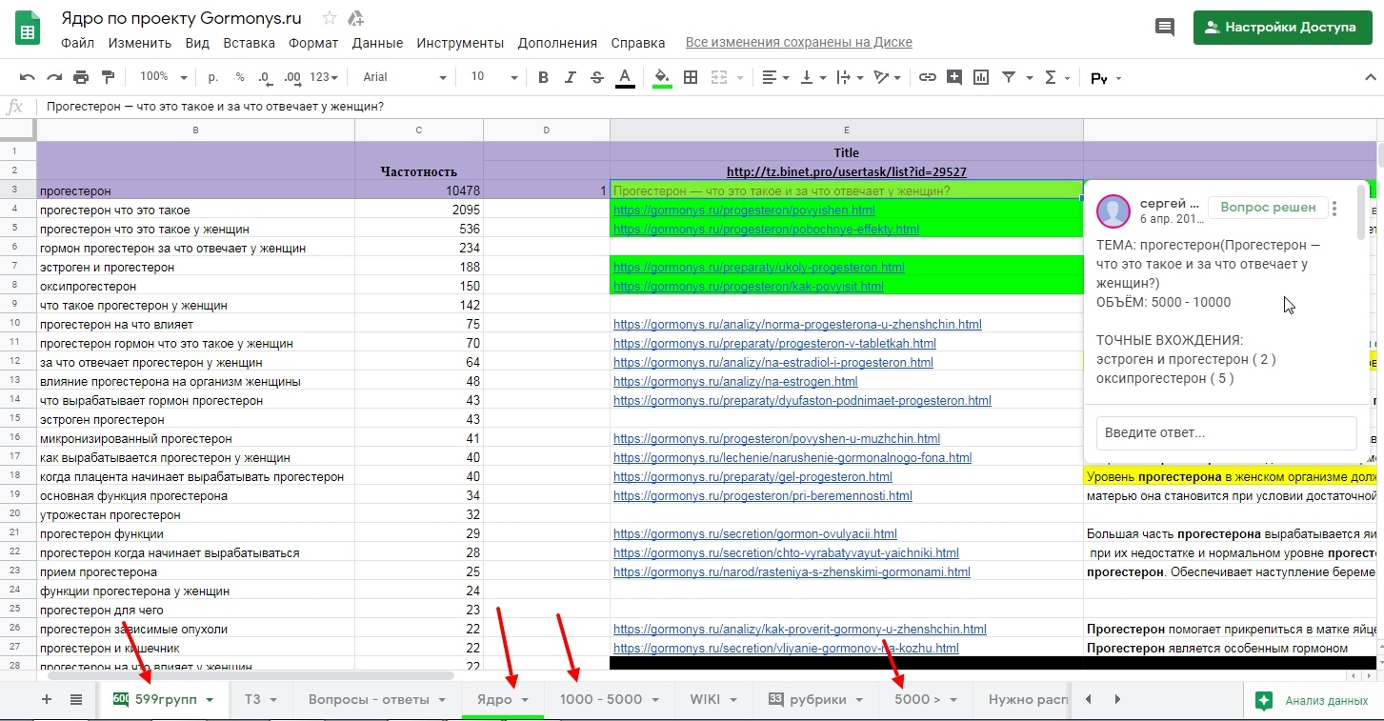The width and height of the screenshot is (1384, 721).
Task: Switch to the ТЗ sheet tab
Action: tap(261, 700)
